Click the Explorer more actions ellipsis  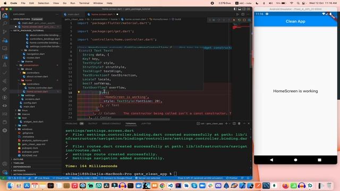(x=57, y=14)
